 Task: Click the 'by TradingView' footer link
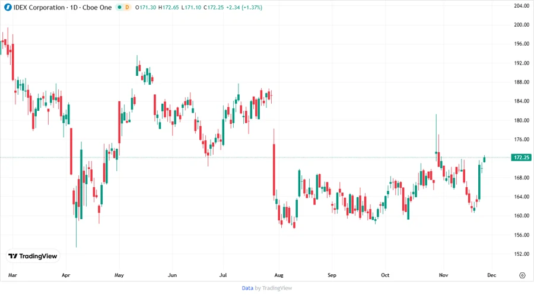coord(274,288)
